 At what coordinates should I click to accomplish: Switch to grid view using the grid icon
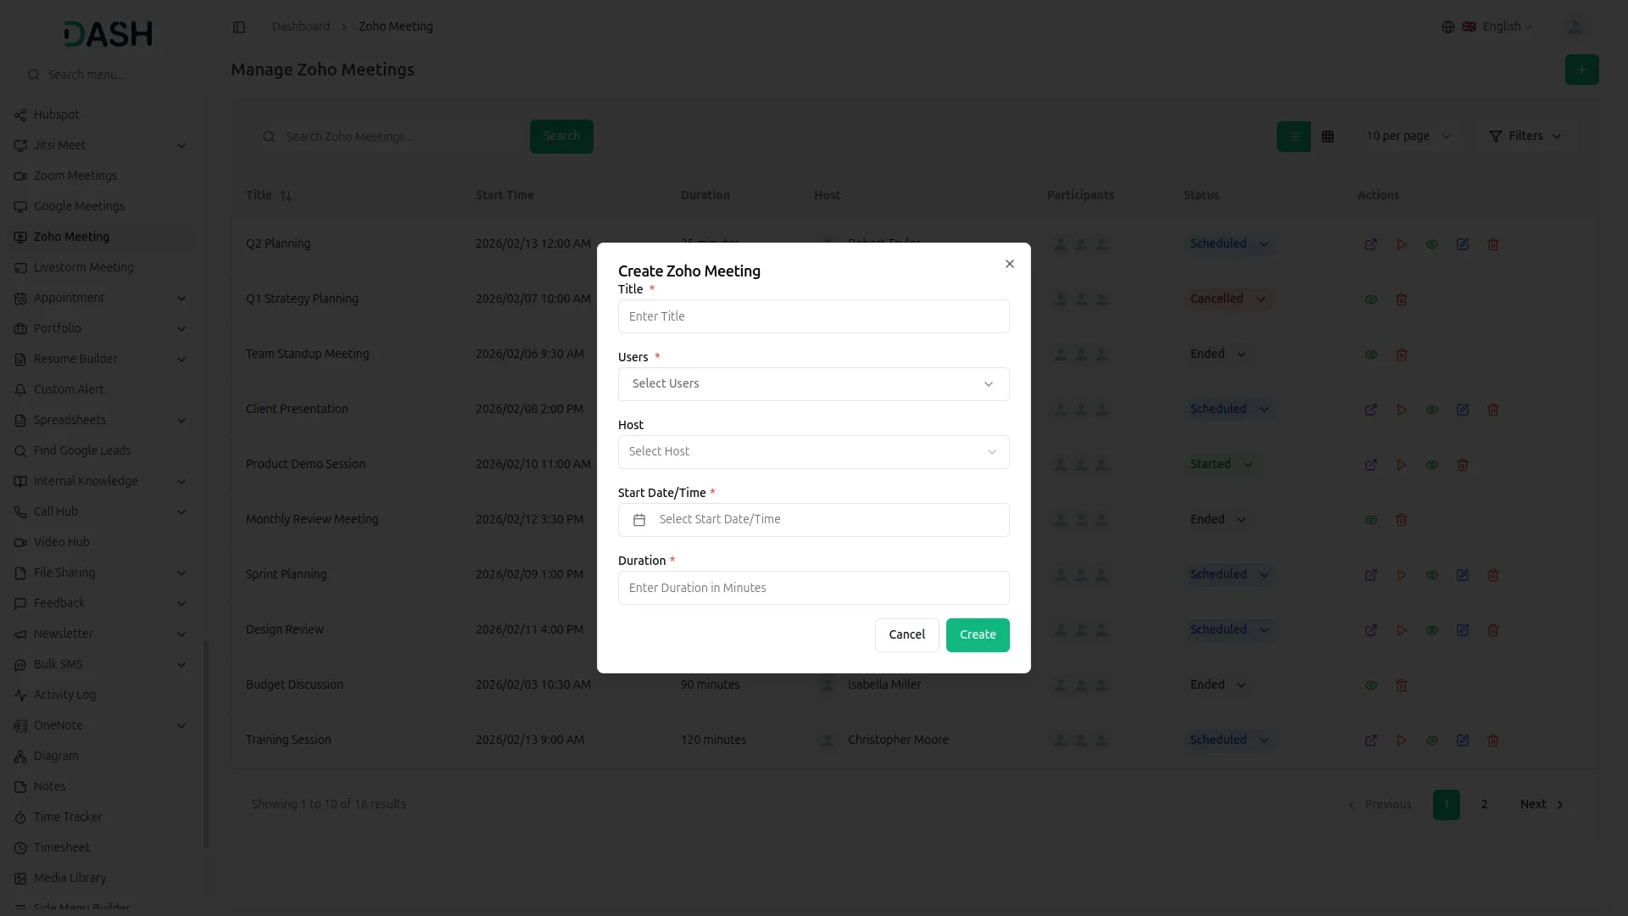click(x=1328, y=136)
